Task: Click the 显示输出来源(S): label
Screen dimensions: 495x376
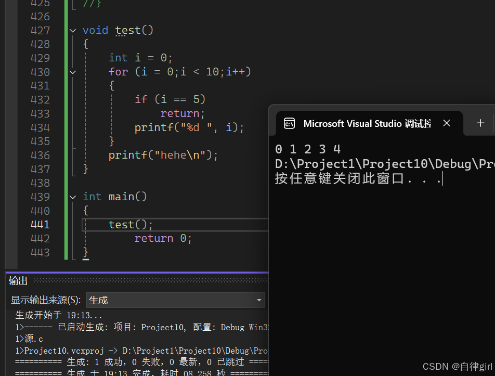Action: coord(46,300)
